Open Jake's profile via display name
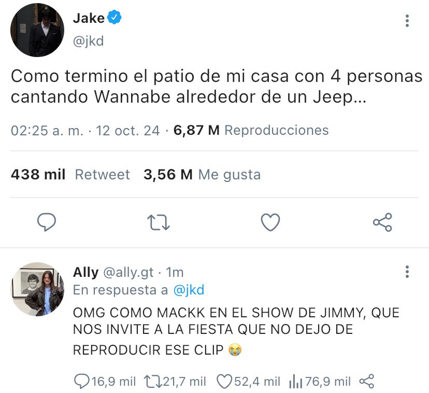429x393 pixels. click(x=89, y=18)
